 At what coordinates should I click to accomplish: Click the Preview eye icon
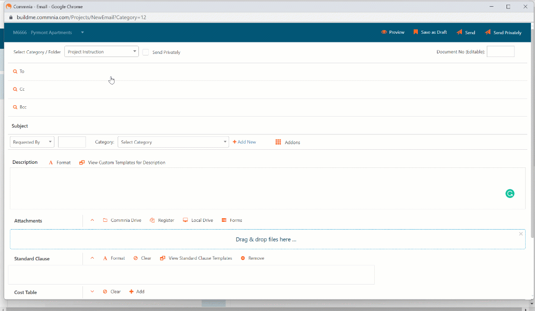tap(384, 32)
